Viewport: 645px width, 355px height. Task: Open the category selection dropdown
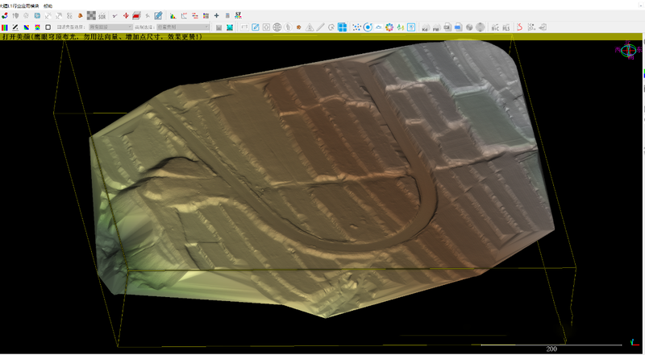pyautogui.click(x=183, y=27)
